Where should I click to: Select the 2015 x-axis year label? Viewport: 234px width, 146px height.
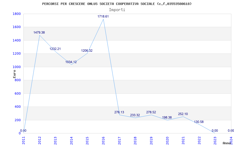pos(87,140)
